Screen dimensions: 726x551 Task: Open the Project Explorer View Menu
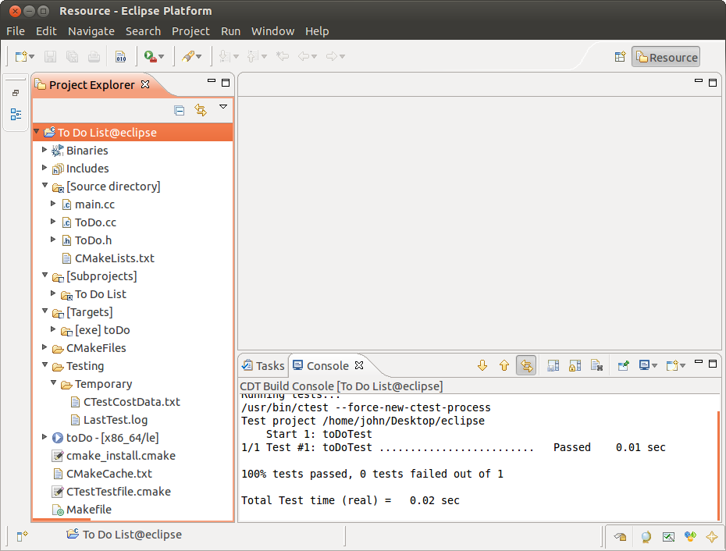[223, 107]
